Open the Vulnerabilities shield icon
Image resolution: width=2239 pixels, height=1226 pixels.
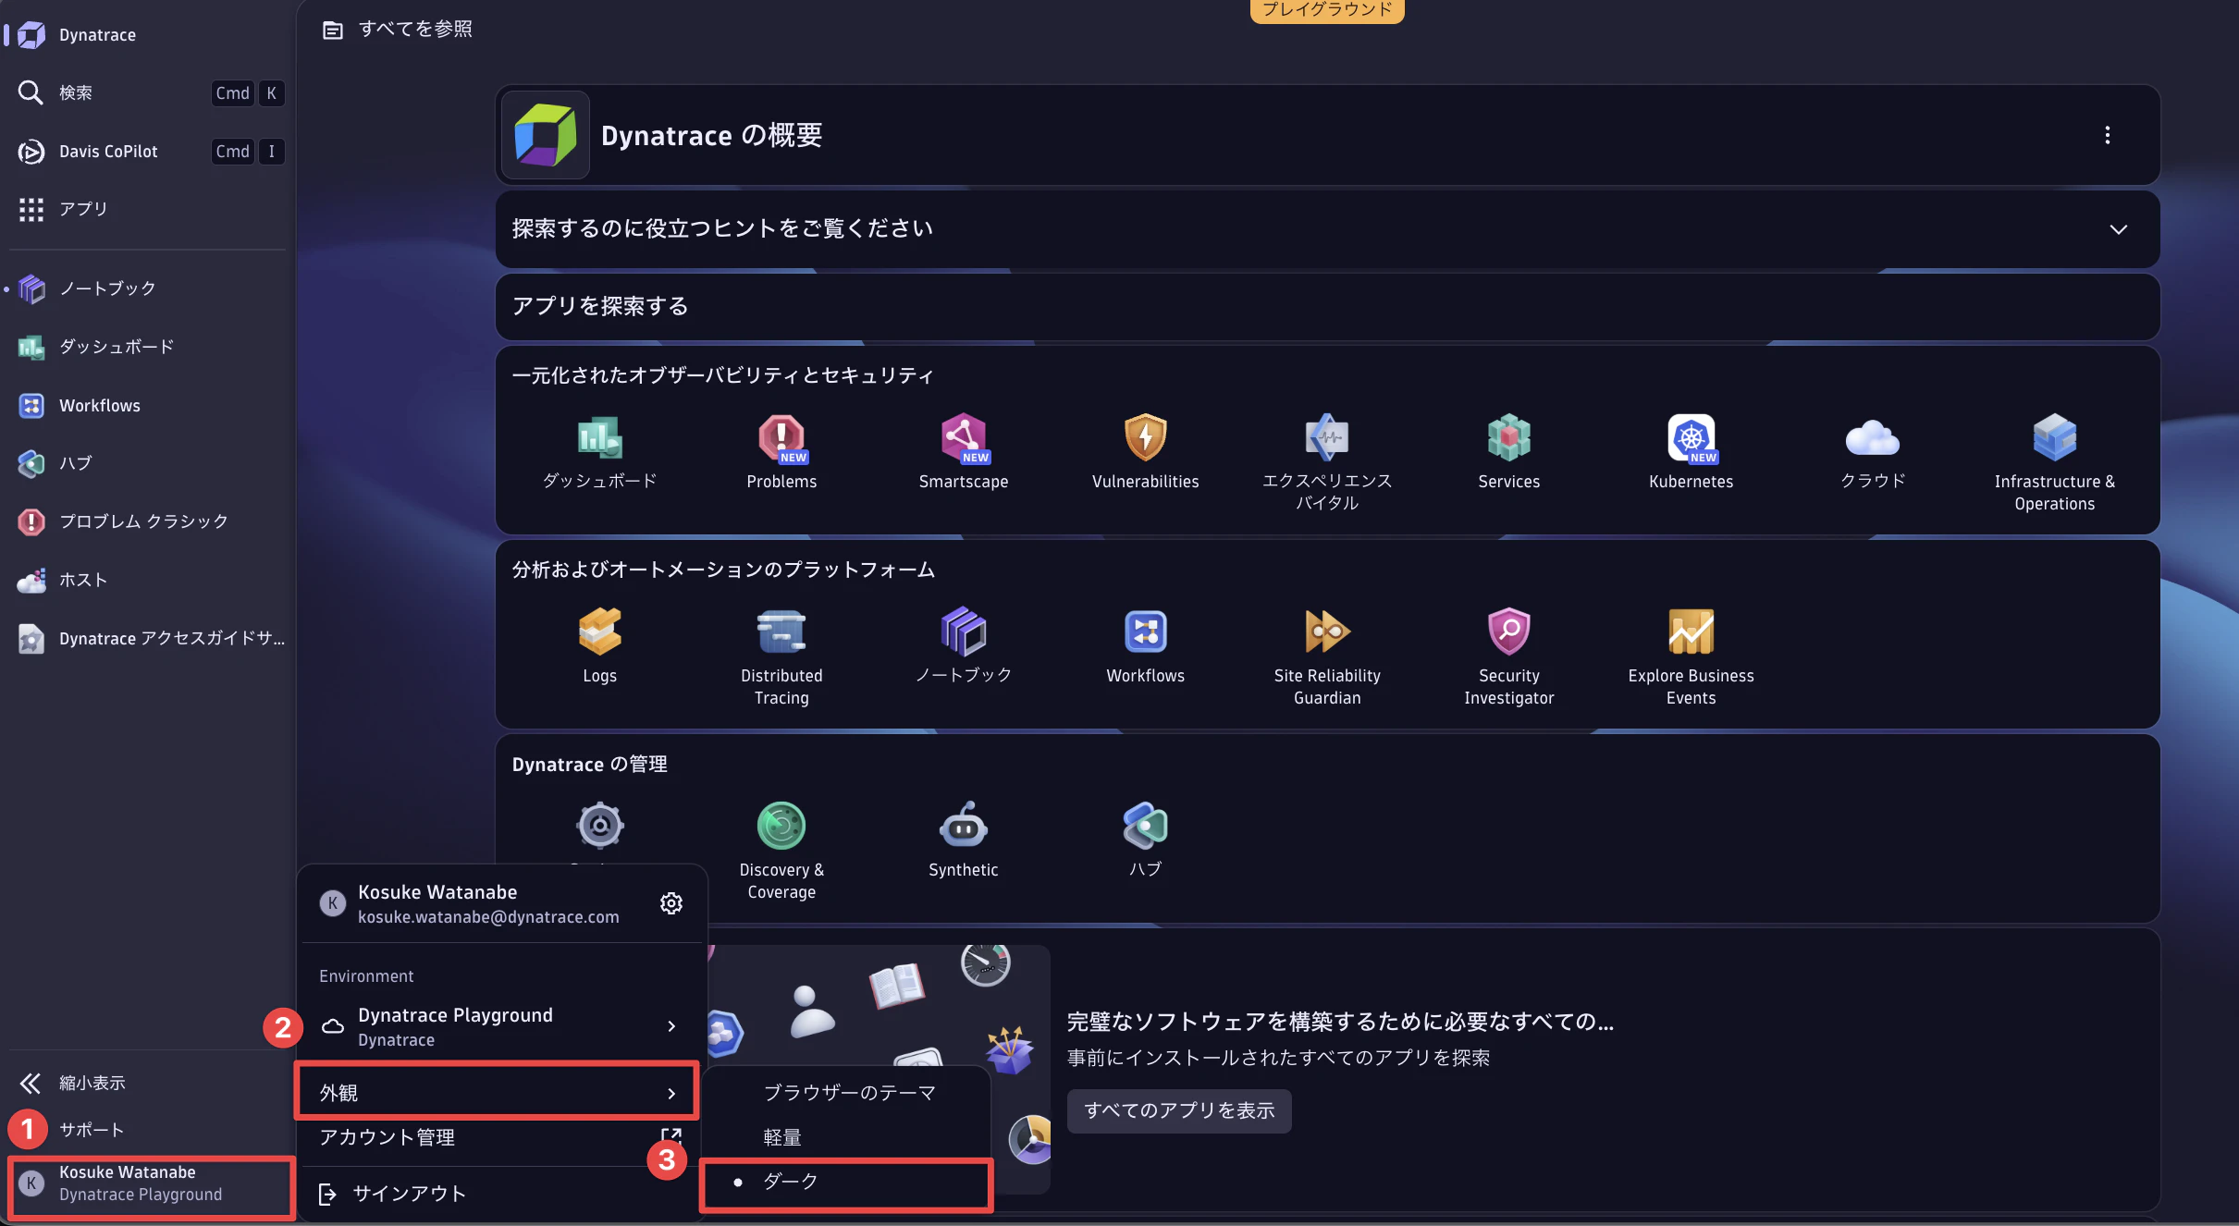click(1145, 437)
